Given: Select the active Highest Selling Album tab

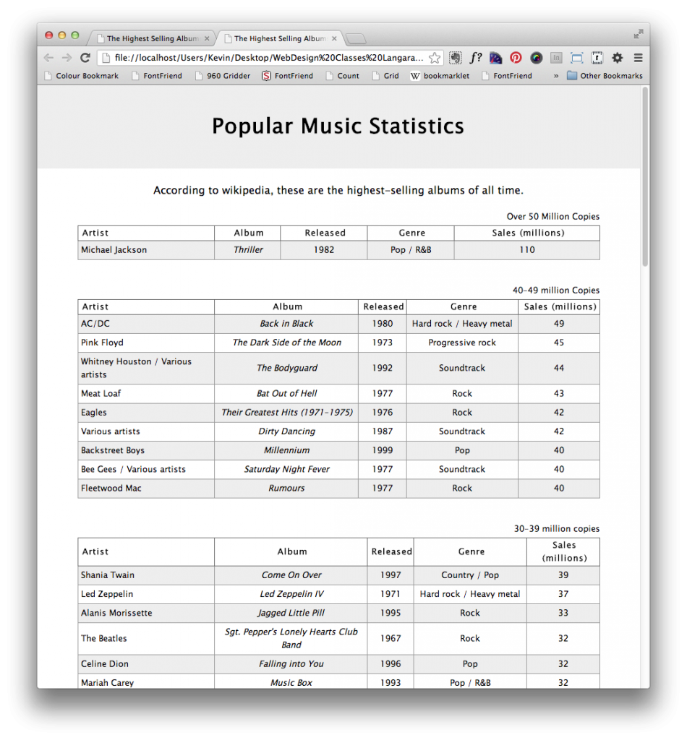Looking at the screenshot, I should point(280,38).
